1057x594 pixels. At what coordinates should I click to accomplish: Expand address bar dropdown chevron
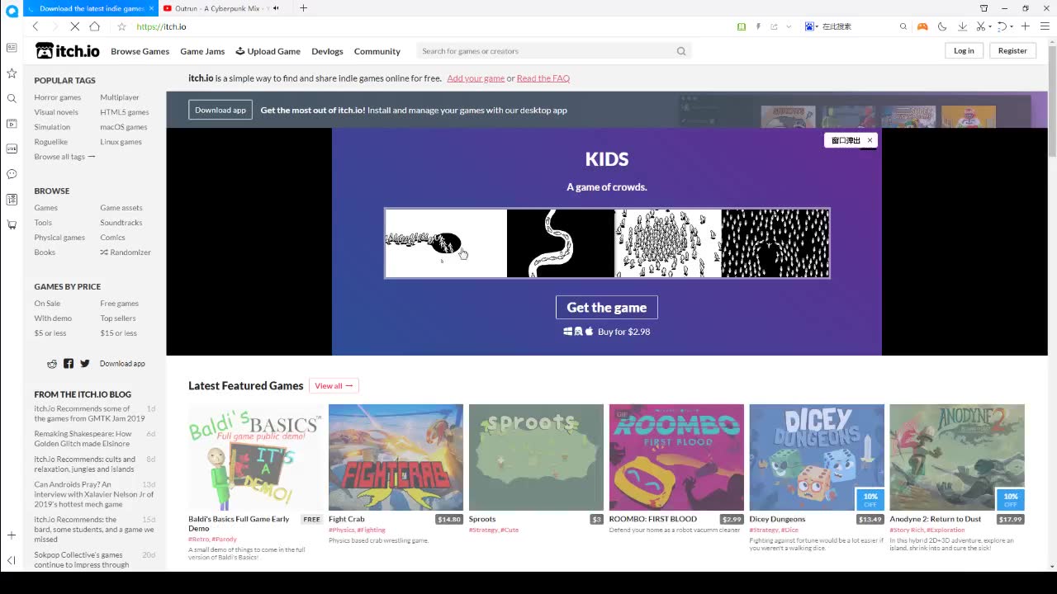(789, 26)
